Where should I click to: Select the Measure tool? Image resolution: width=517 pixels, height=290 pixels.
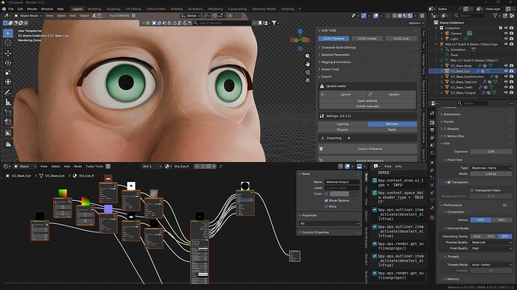[x=8, y=103]
